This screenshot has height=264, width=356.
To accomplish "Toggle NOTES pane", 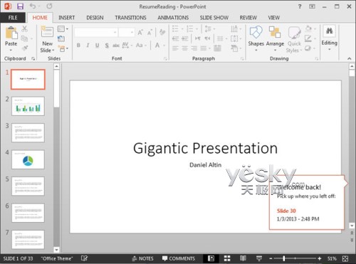I will pos(142,258).
